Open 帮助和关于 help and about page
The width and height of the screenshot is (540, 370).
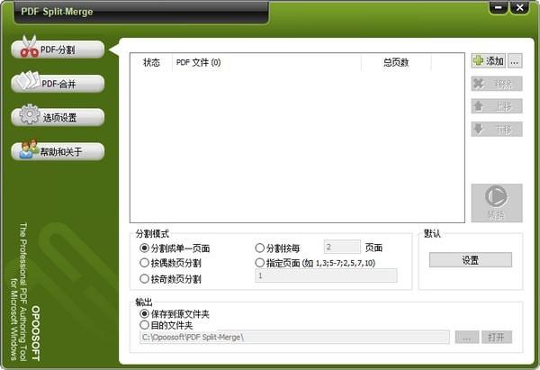click(x=58, y=151)
